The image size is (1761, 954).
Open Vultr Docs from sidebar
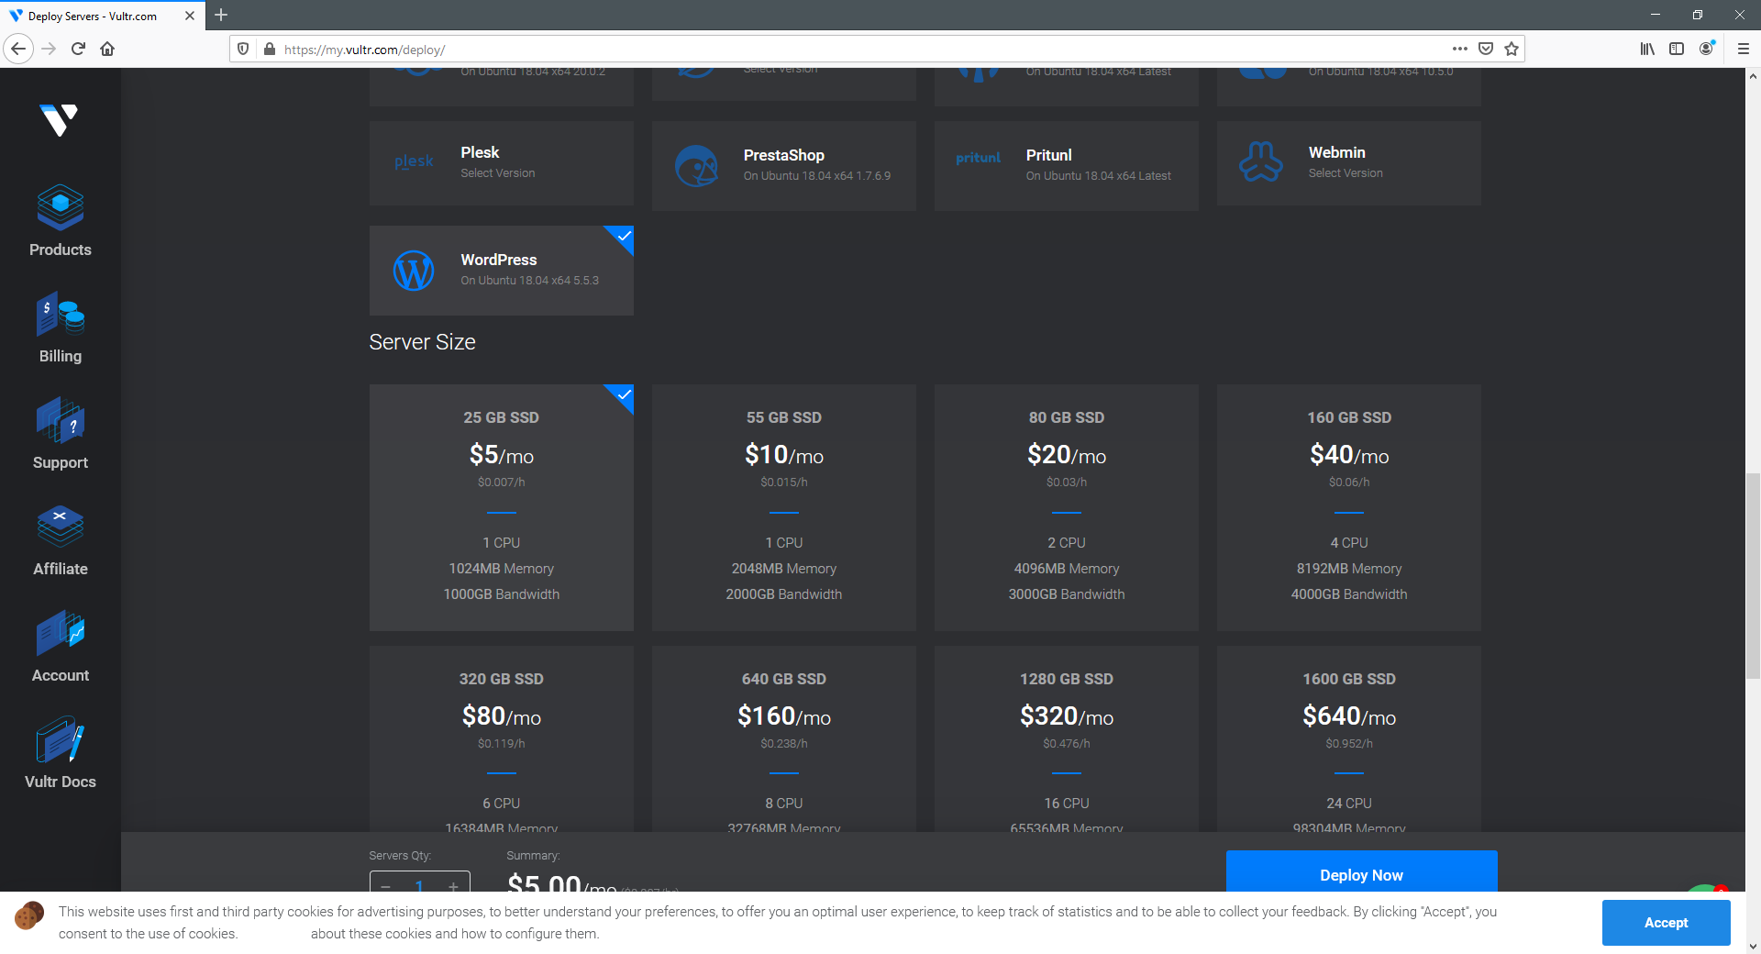60,753
